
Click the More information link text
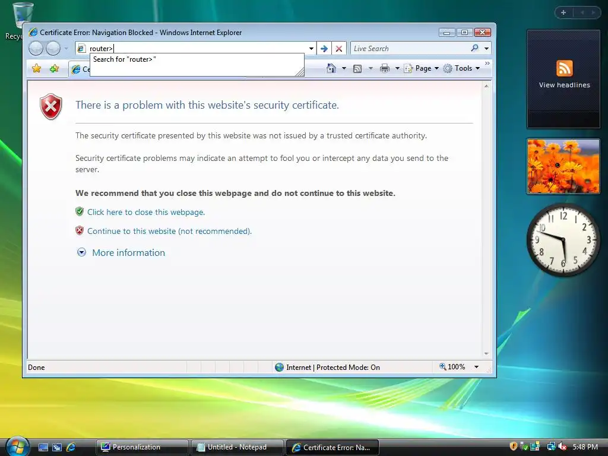click(x=128, y=252)
